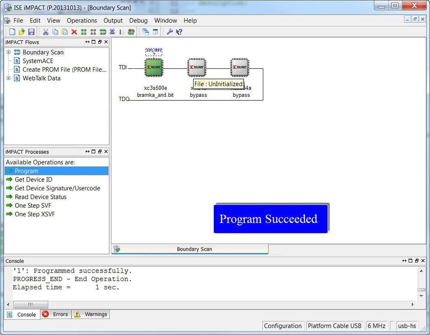This screenshot has width=430, height=335.
Task: Click the Copy toolbar icon
Action: [x=55, y=32]
